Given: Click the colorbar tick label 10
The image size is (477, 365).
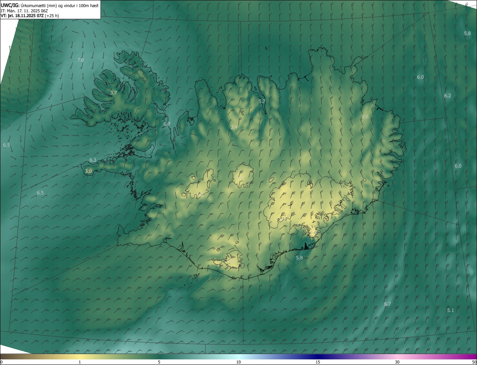Looking at the screenshot, I should click(238, 362).
